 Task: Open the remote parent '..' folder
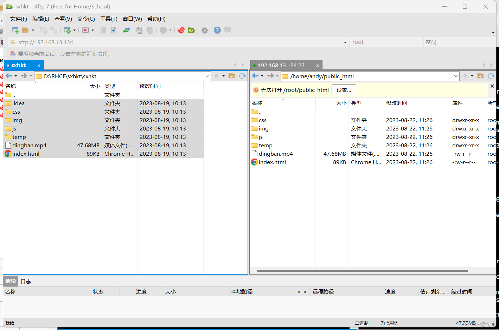[257, 112]
